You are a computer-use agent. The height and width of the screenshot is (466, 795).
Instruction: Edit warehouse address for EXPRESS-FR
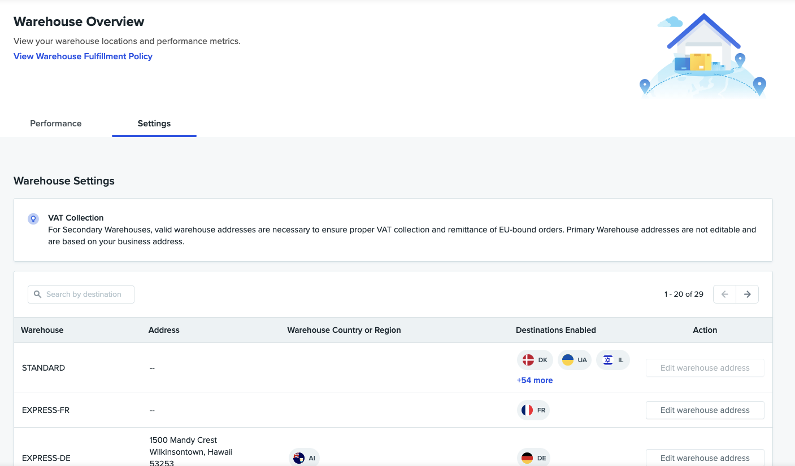pos(705,410)
